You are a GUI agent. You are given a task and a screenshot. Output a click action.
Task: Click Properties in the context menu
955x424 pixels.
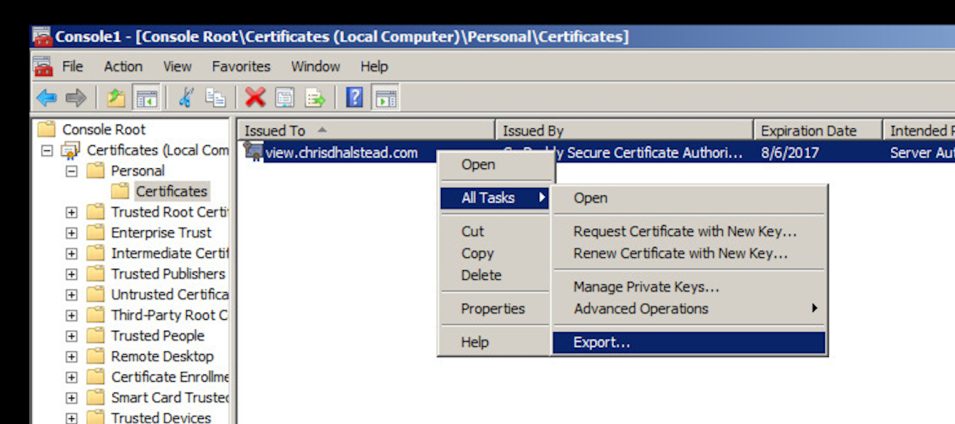pos(493,309)
